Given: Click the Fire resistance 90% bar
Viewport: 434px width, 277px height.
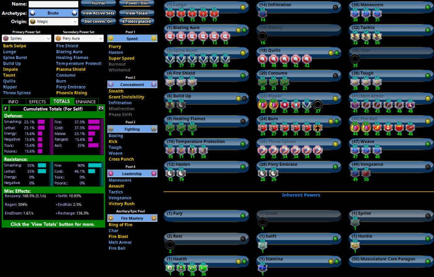Looking at the screenshot, I should 95,165.
